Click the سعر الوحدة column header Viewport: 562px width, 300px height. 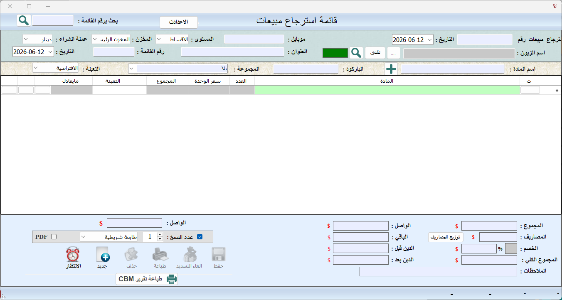coord(209,81)
